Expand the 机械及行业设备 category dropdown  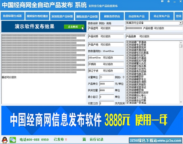181,23
